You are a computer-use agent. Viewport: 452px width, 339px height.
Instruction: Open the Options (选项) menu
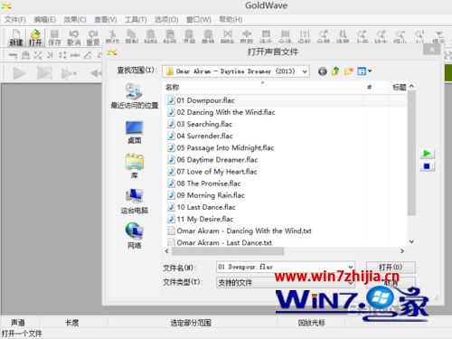pos(166,20)
